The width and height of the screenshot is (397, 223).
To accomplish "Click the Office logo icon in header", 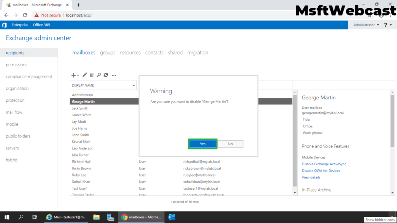I will click(x=4, y=25).
